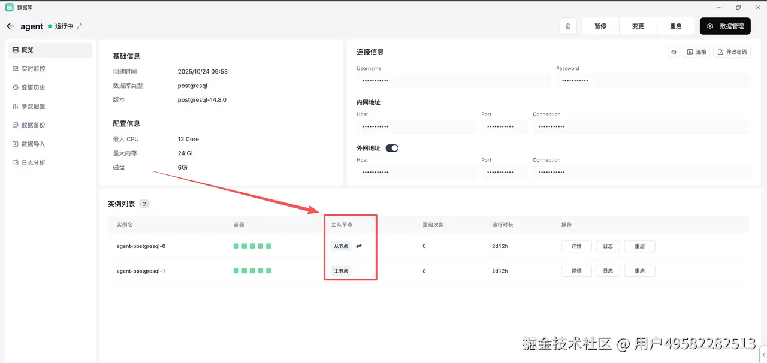Open 实时监控 real-time monitoring
The height and width of the screenshot is (363, 767).
(x=51, y=69)
